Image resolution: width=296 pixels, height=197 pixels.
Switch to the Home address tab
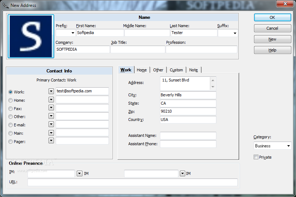tap(142, 70)
